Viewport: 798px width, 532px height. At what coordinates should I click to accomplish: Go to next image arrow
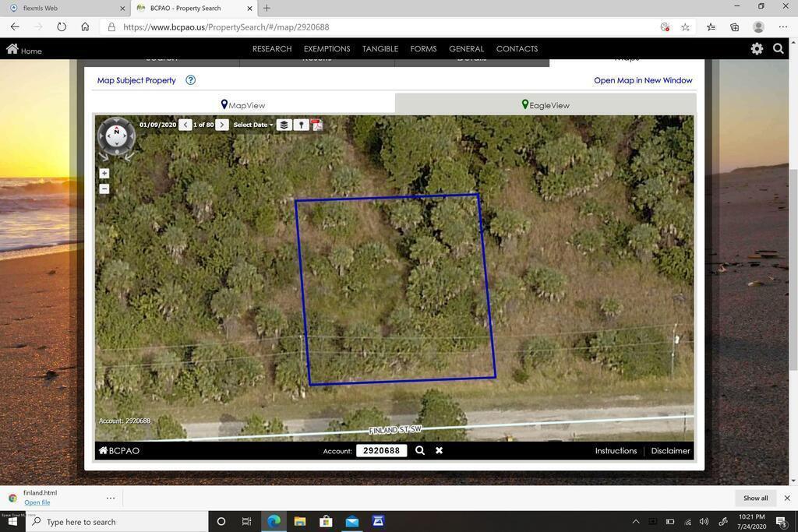[222, 125]
